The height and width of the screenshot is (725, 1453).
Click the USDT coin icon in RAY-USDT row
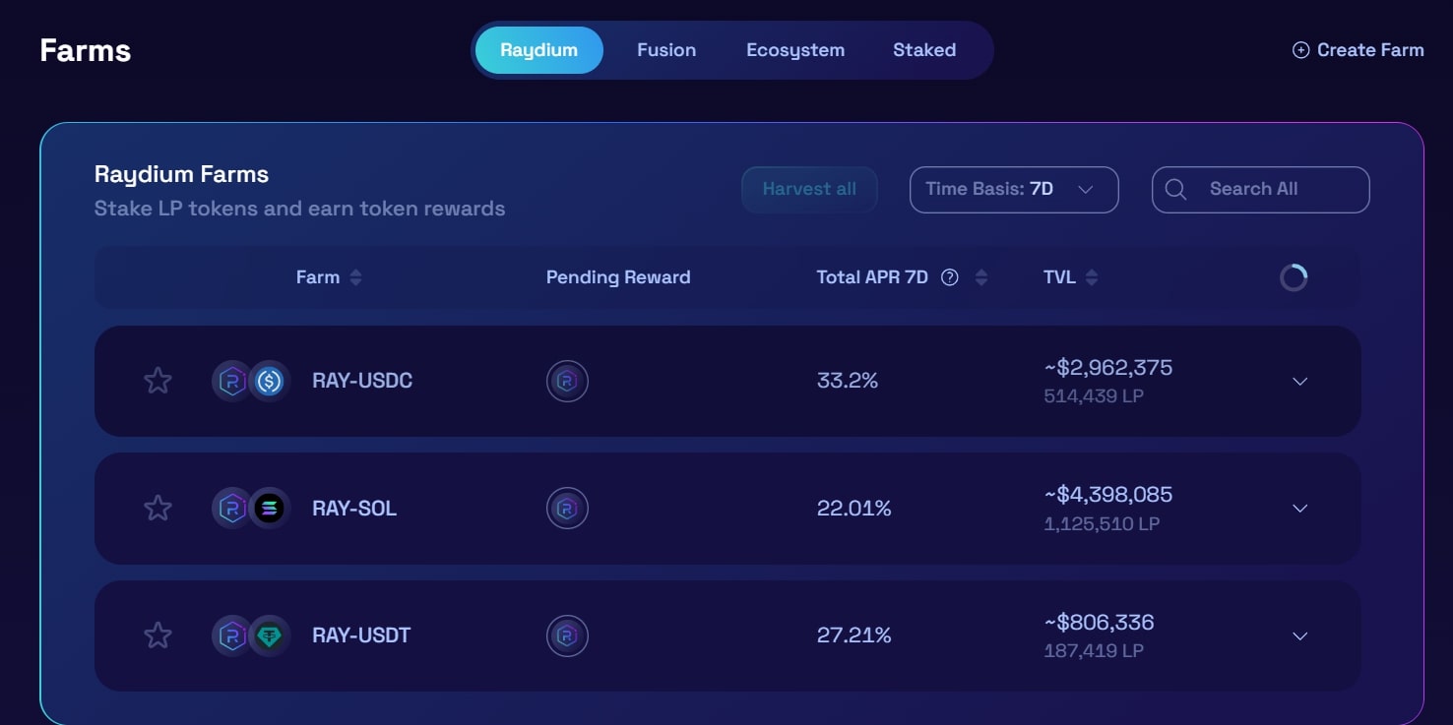269,635
